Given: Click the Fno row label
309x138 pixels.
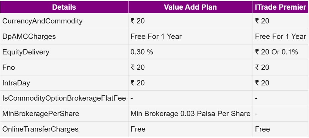Looking at the screenshot, I should [9, 67].
